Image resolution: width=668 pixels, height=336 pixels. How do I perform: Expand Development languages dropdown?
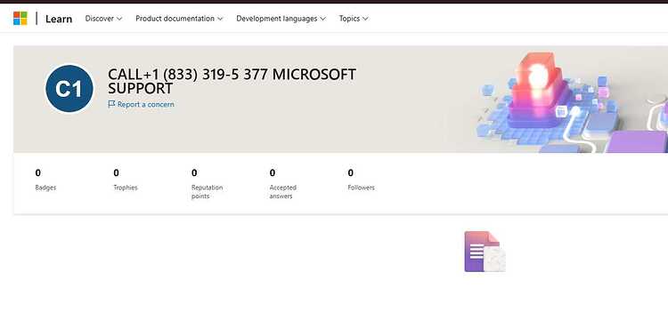point(281,19)
